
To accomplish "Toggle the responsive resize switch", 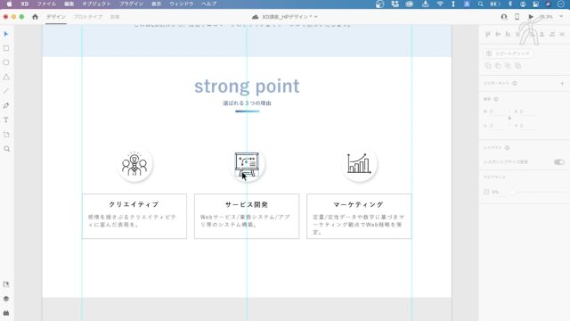I will tap(559, 162).
